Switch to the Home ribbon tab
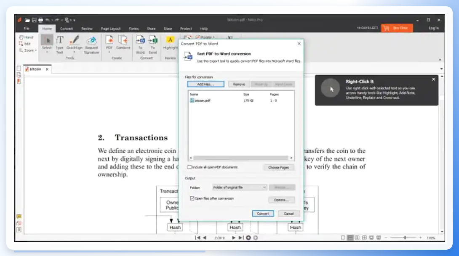 point(47,29)
